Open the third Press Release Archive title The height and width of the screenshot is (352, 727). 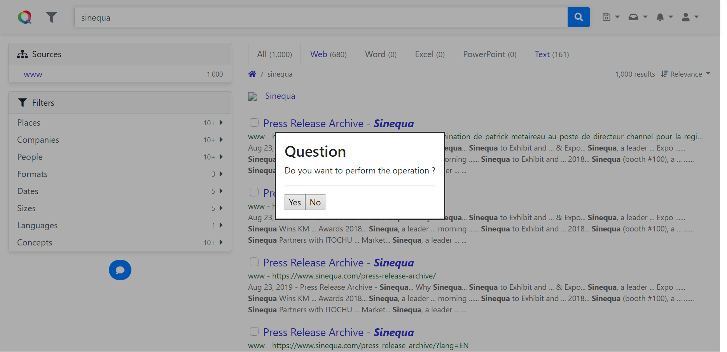point(338,263)
